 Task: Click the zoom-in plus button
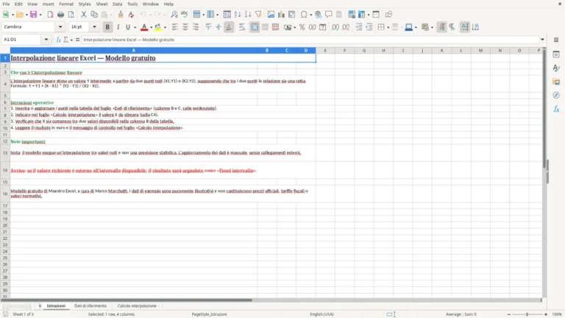546,314
